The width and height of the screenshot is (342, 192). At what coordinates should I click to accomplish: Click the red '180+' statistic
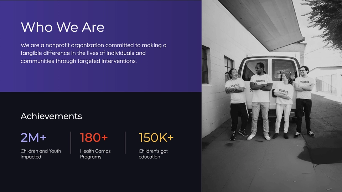94,138
